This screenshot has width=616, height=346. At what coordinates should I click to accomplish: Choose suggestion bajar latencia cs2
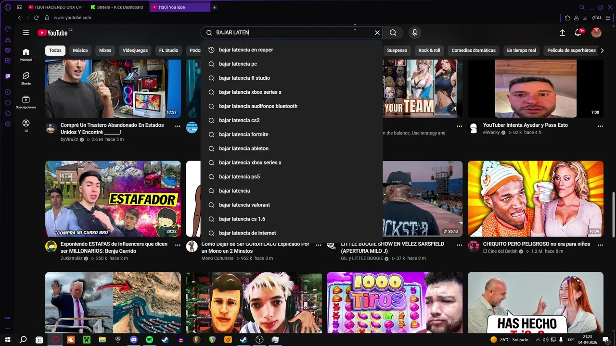pos(292,120)
